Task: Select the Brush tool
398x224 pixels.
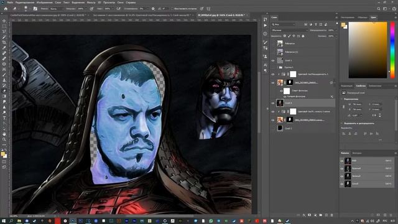Action: 4,75
